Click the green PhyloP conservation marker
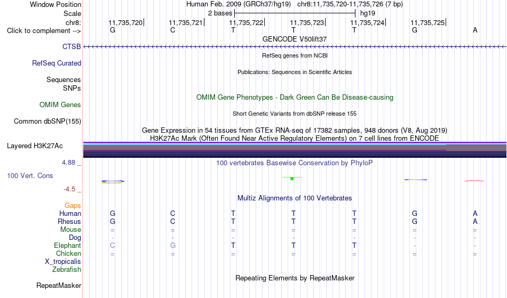This screenshot has height=298, width=507. coord(292,178)
